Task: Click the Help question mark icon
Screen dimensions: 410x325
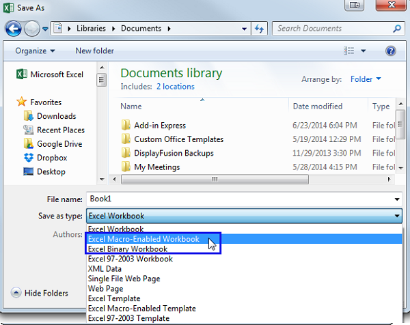Action: (x=391, y=51)
